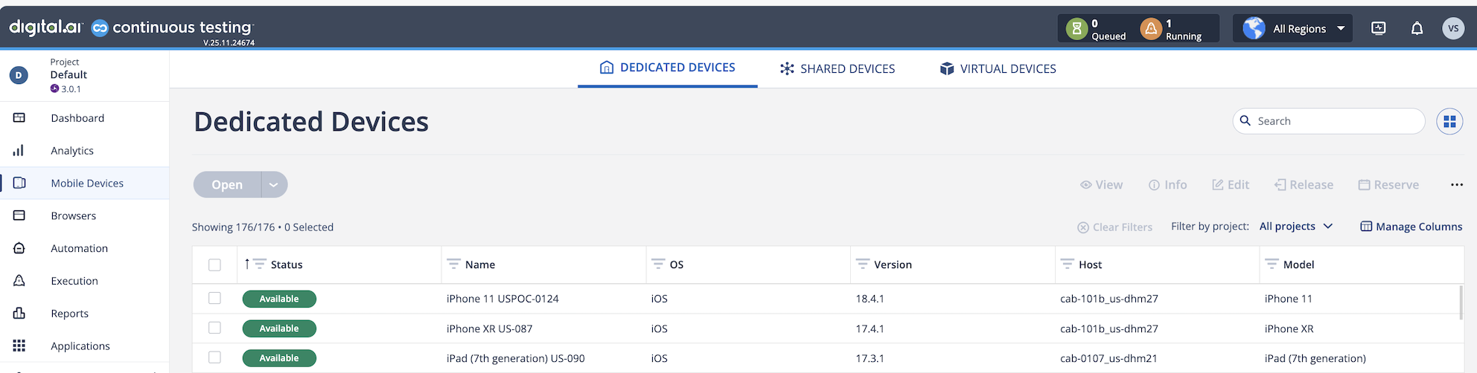This screenshot has height=373, width=1477.
Task: Click the monitor activity icon in header
Action: point(1378,28)
